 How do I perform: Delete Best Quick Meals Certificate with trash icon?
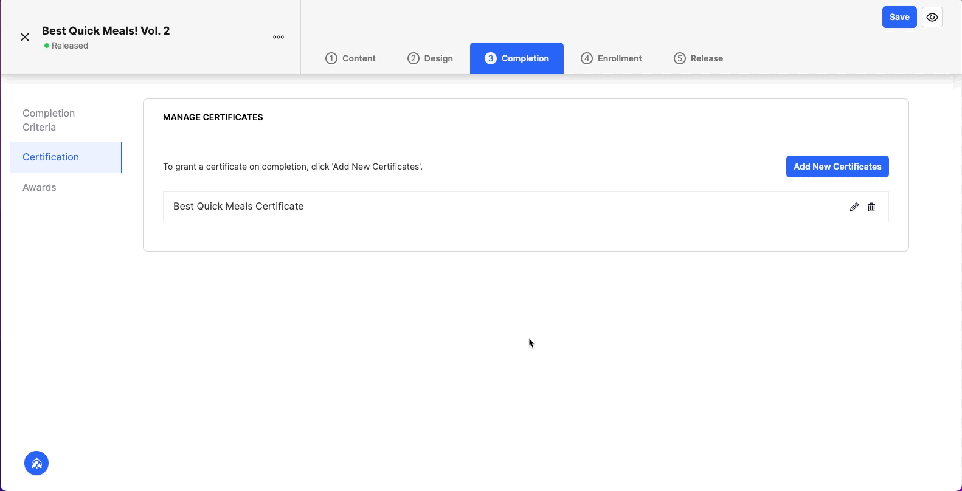tap(871, 207)
